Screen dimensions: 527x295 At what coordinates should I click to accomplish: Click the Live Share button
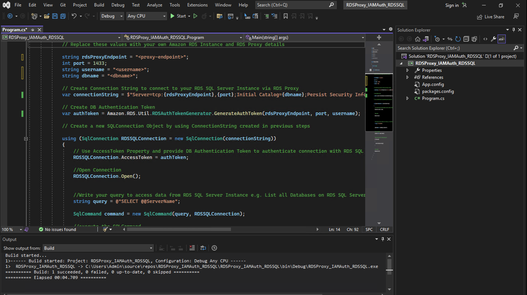[491, 17]
